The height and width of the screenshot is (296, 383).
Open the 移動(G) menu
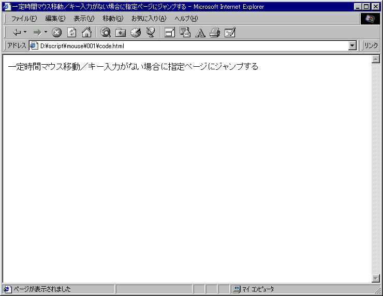(113, 19)
